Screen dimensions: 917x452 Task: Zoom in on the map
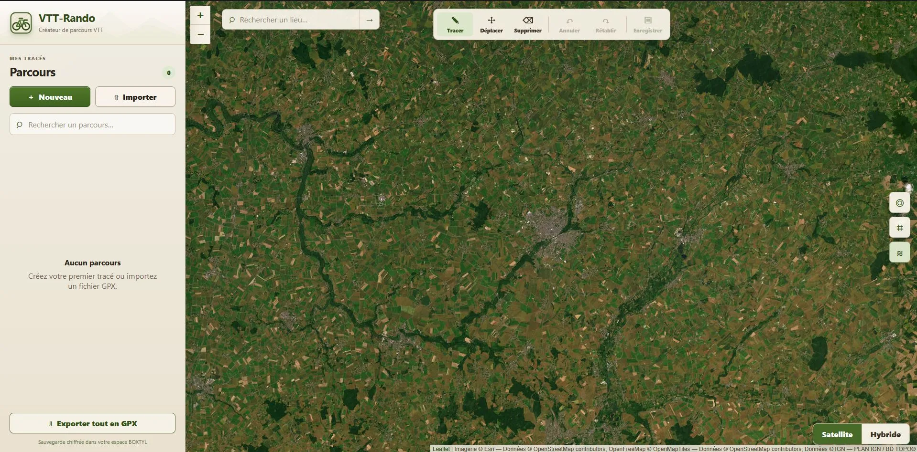[200, 15]
